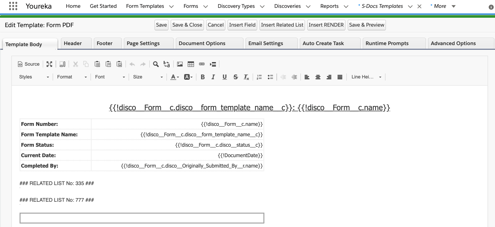Click the Redo arrow icon
The height and width of the screenshot is (227, 495).
[143, 64]
